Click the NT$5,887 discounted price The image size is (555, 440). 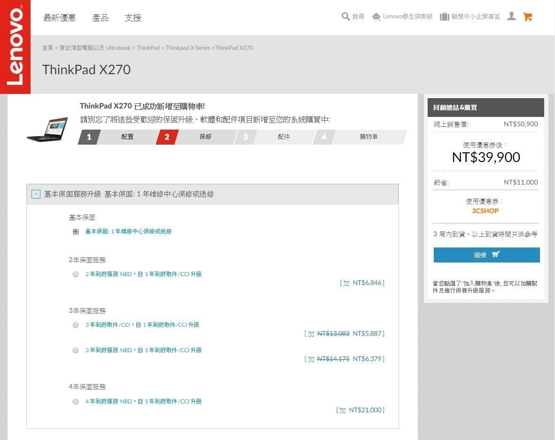tap(367, 333)
